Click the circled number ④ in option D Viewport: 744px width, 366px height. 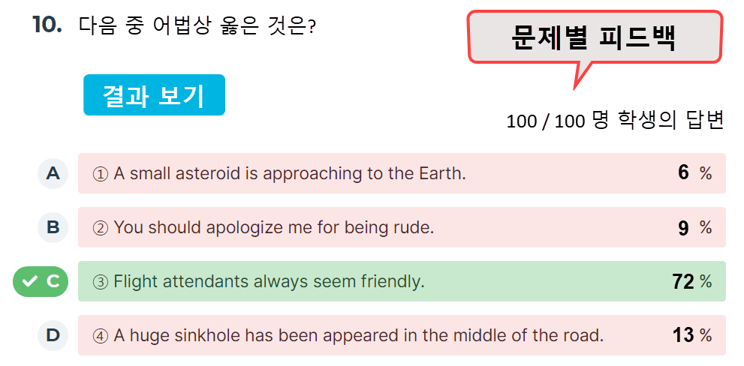100,337
